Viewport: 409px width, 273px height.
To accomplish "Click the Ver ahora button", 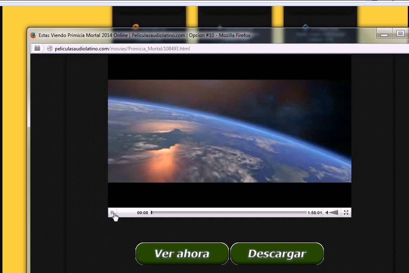I will pos(182,253).
